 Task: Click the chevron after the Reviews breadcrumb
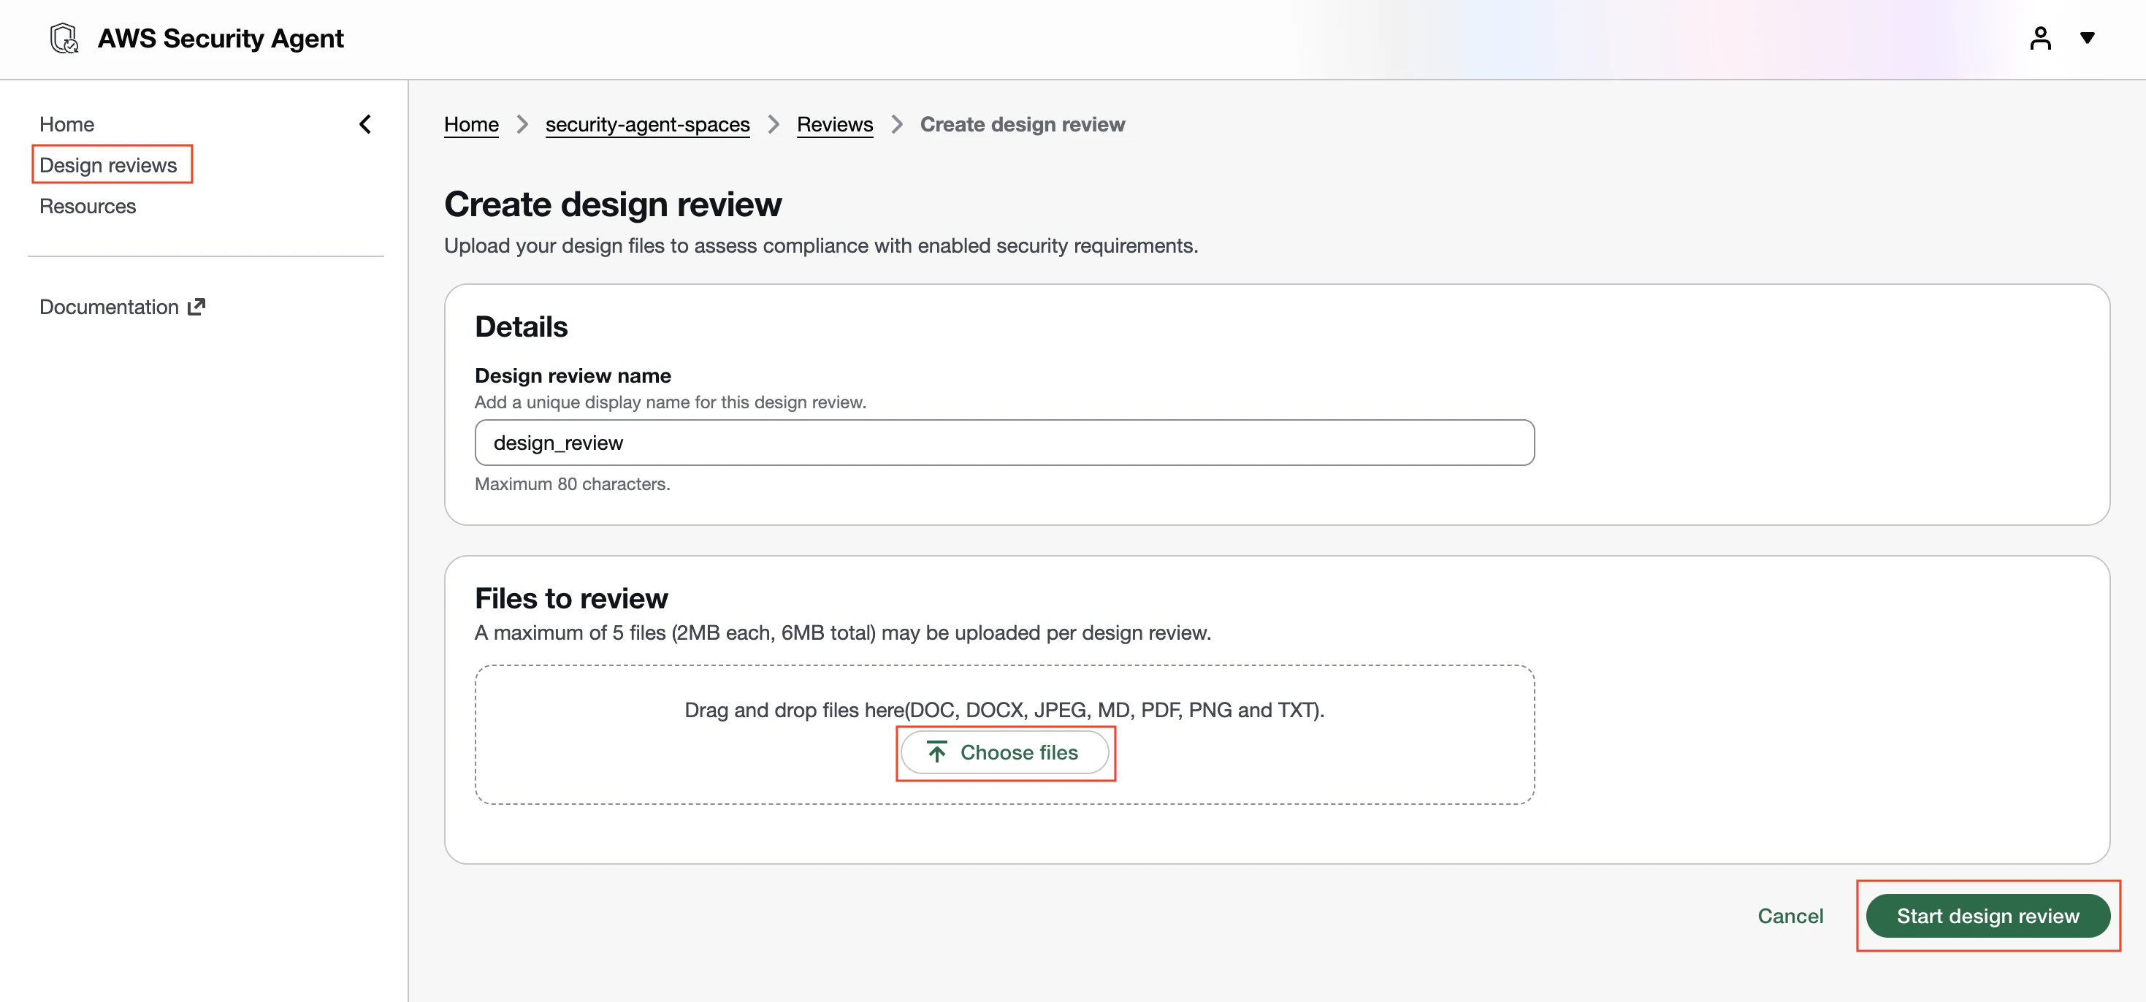(896, 124)
